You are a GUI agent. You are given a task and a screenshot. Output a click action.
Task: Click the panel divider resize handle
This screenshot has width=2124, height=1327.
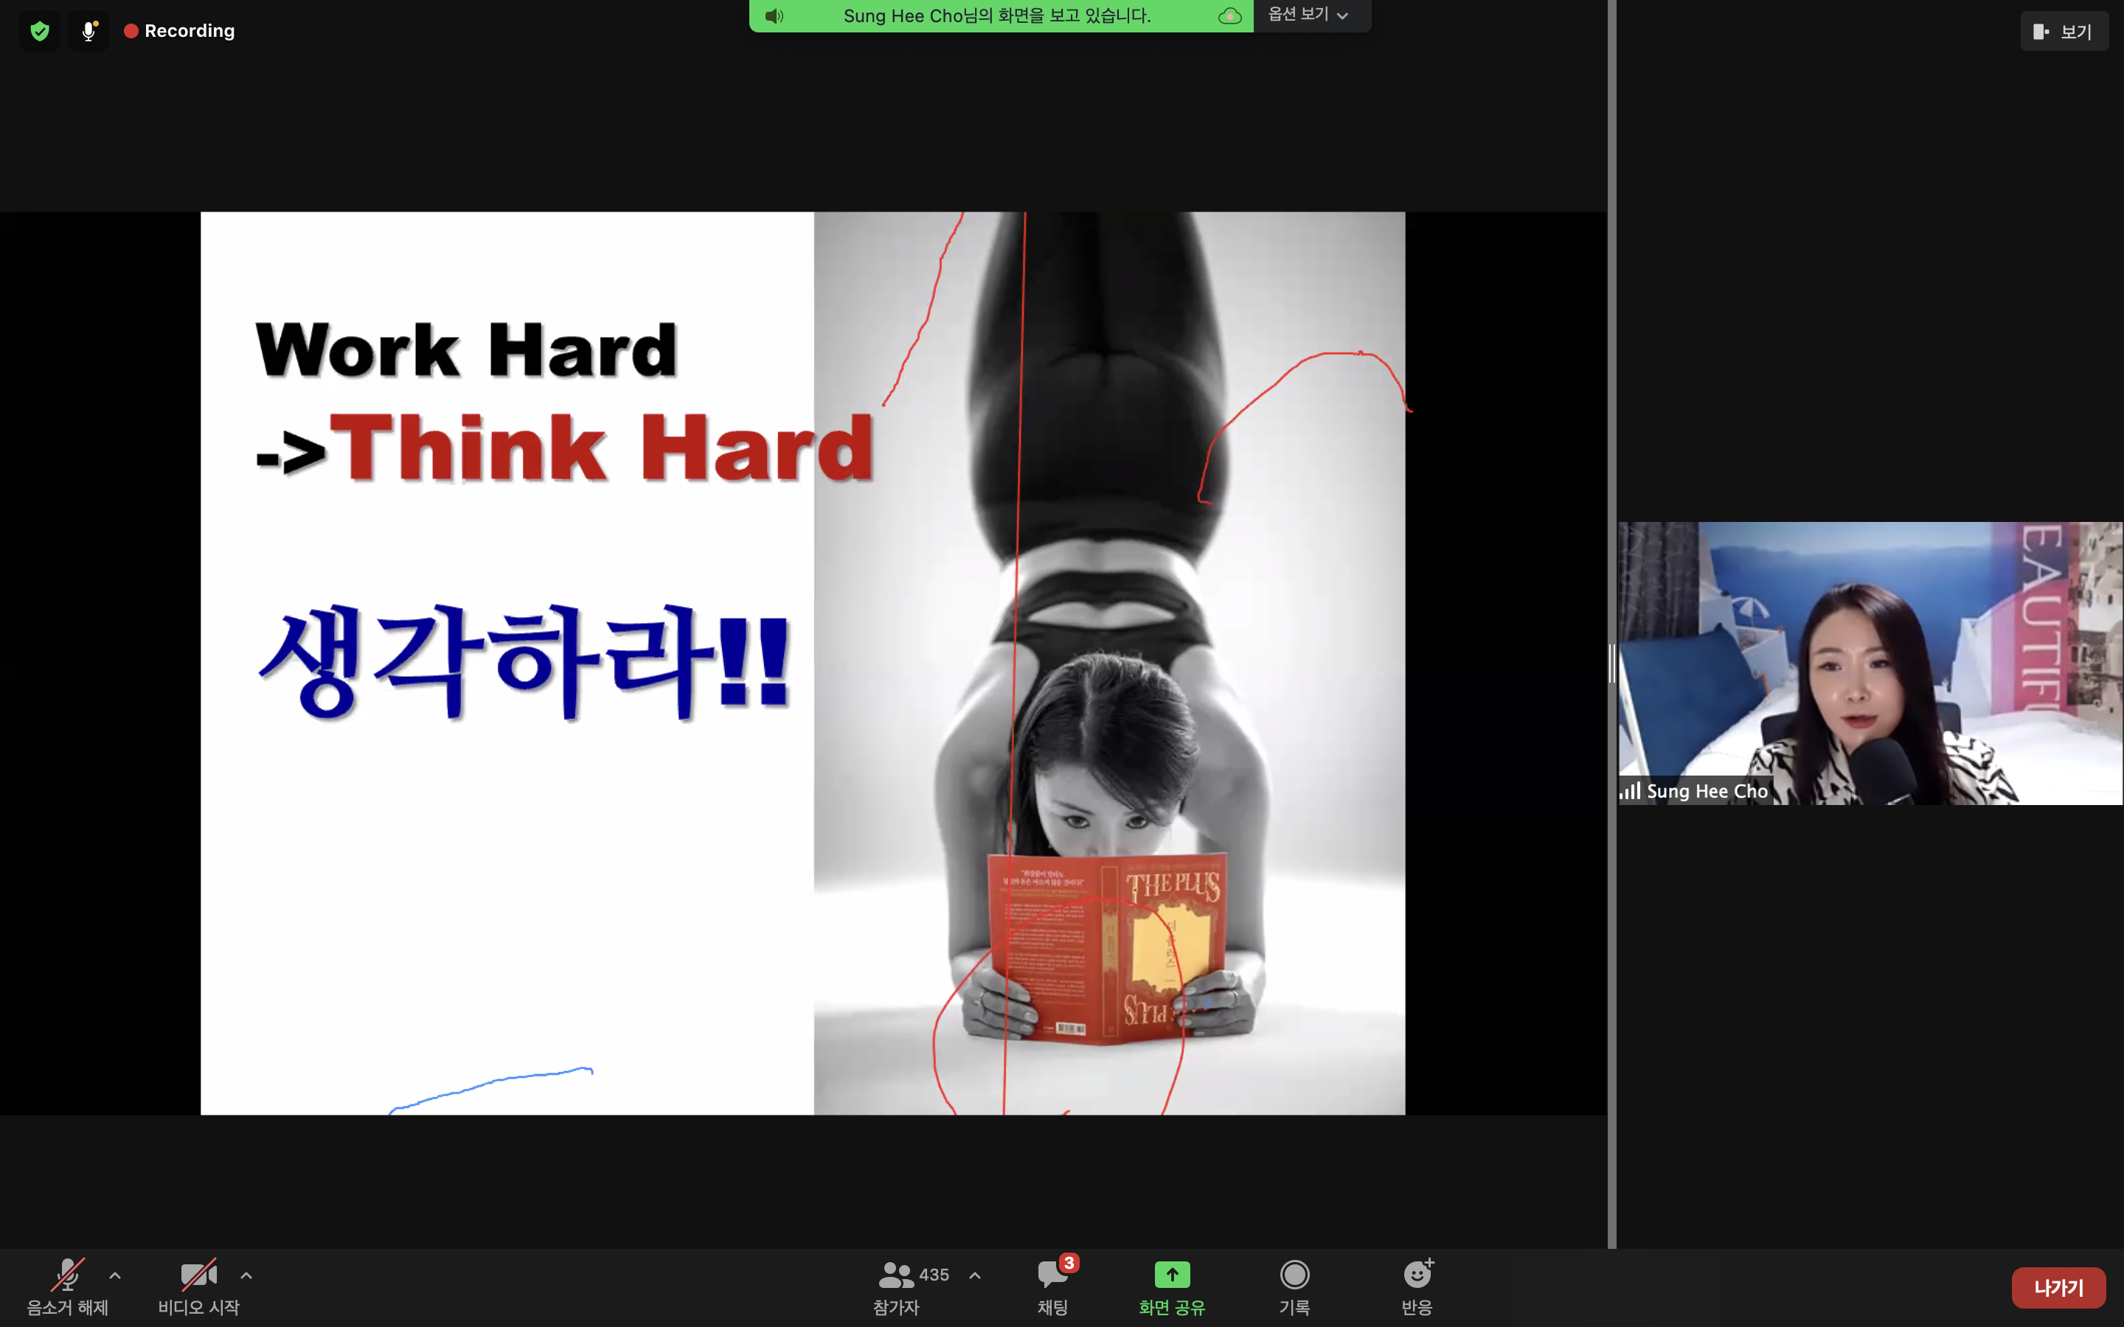[x=1611, y=663]
